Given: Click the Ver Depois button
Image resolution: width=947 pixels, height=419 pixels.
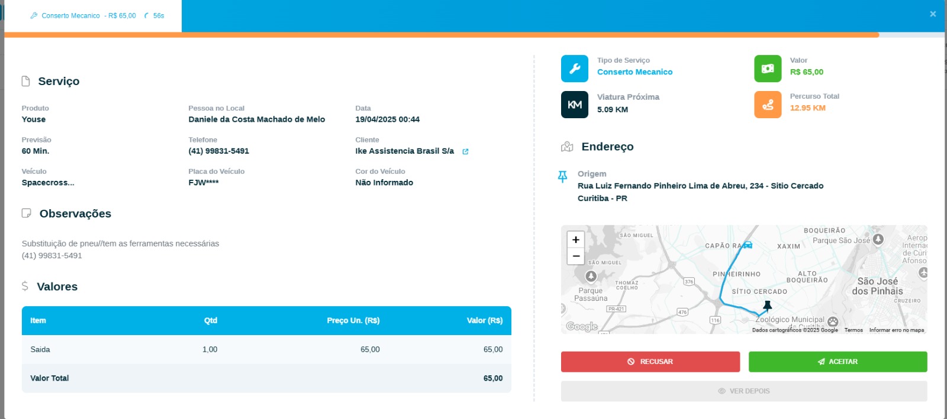Looking at the screenshot, I should [x=743, y=391].
